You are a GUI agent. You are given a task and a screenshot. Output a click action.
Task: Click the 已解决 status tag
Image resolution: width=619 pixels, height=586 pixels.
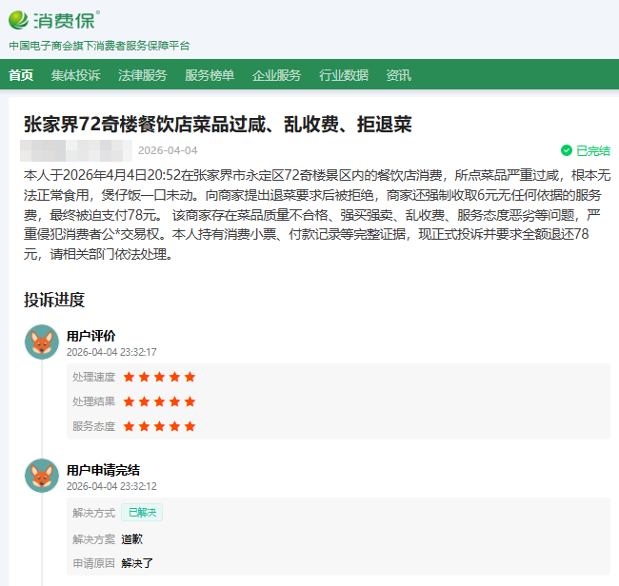coord(142,512)
